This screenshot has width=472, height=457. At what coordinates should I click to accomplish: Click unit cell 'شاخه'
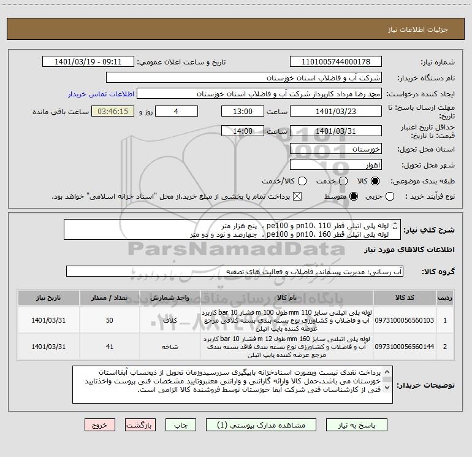170,347
